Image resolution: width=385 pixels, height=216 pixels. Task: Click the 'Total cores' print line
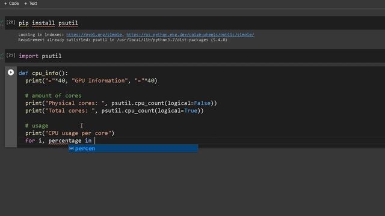point(114,110)
